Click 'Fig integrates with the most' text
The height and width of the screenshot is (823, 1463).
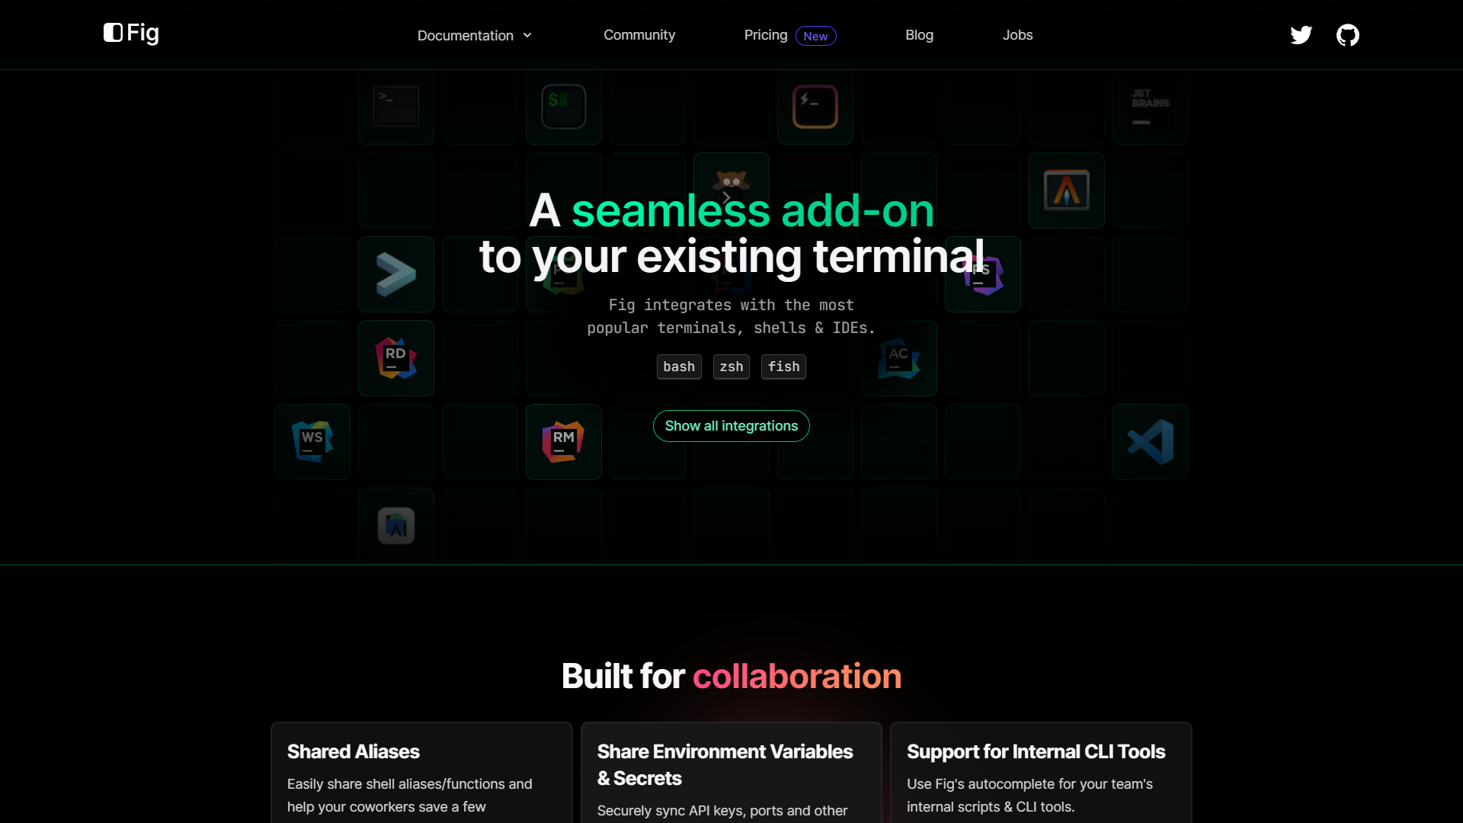click(x=731, y=305)
